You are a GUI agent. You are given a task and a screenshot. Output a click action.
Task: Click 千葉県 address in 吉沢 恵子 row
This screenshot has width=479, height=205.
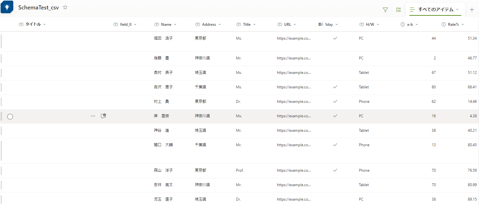(x=201, y=87)
